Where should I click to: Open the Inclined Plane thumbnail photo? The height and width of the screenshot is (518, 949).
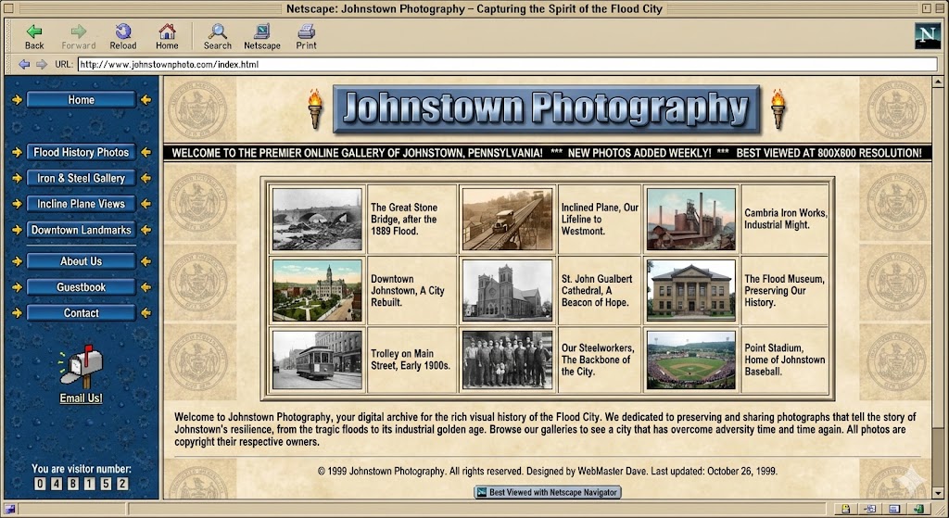point(507,219)
